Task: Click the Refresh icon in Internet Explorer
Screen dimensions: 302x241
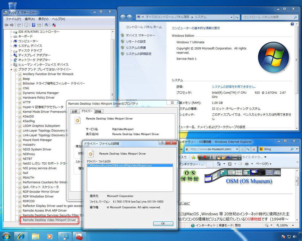Action: pos(248,149)
